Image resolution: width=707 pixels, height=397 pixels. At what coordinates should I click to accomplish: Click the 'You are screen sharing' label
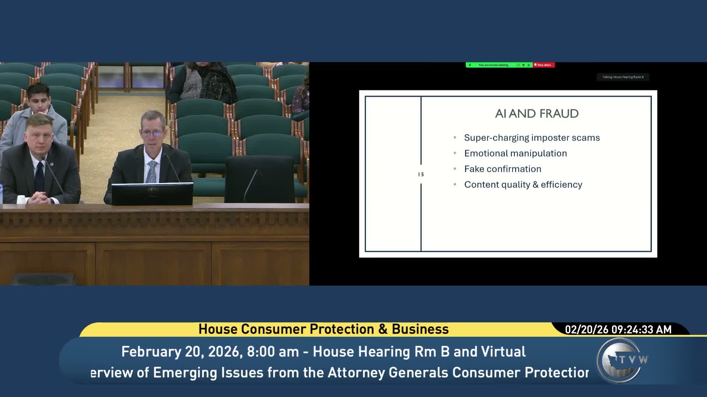coord(493,65)
